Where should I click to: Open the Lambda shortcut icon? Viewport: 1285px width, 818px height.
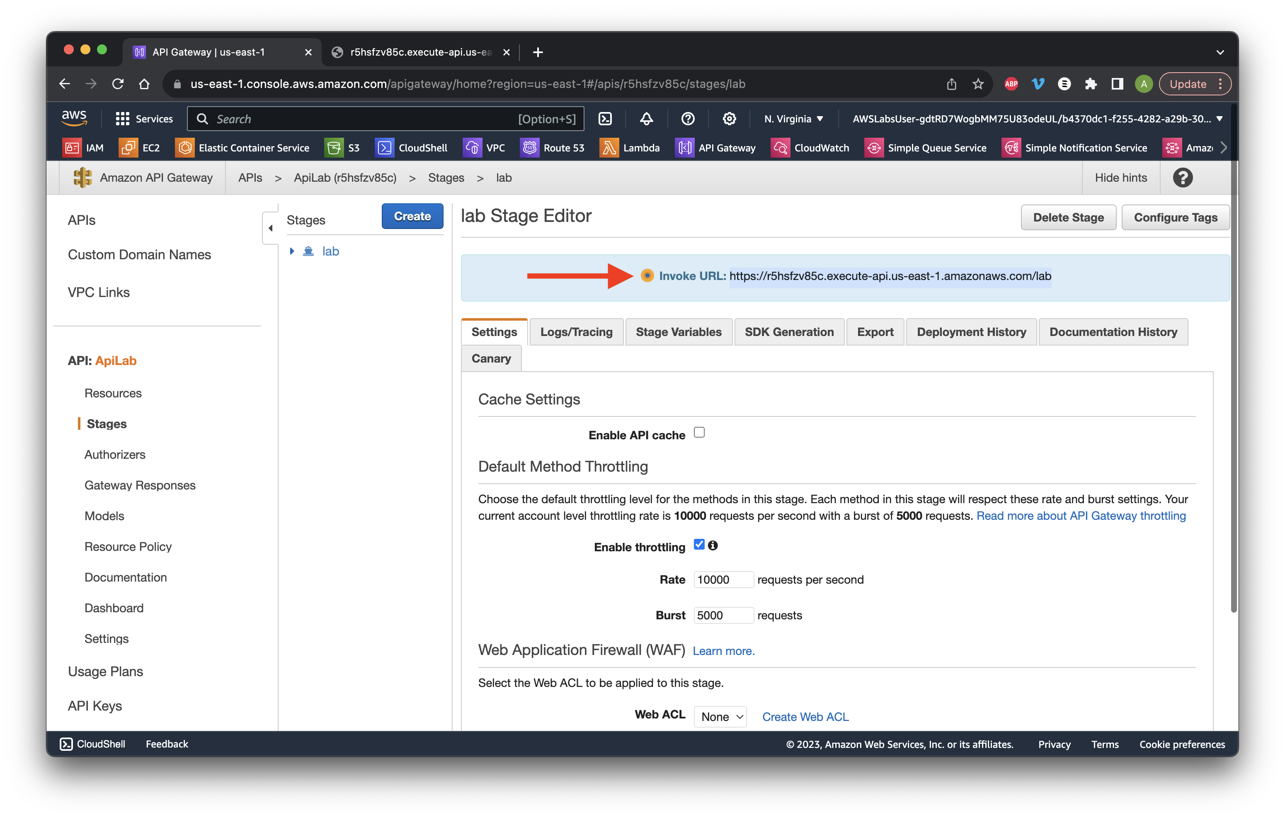click(x=609, y=148)
